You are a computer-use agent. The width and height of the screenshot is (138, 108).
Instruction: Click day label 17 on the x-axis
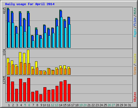pos(73,105)
